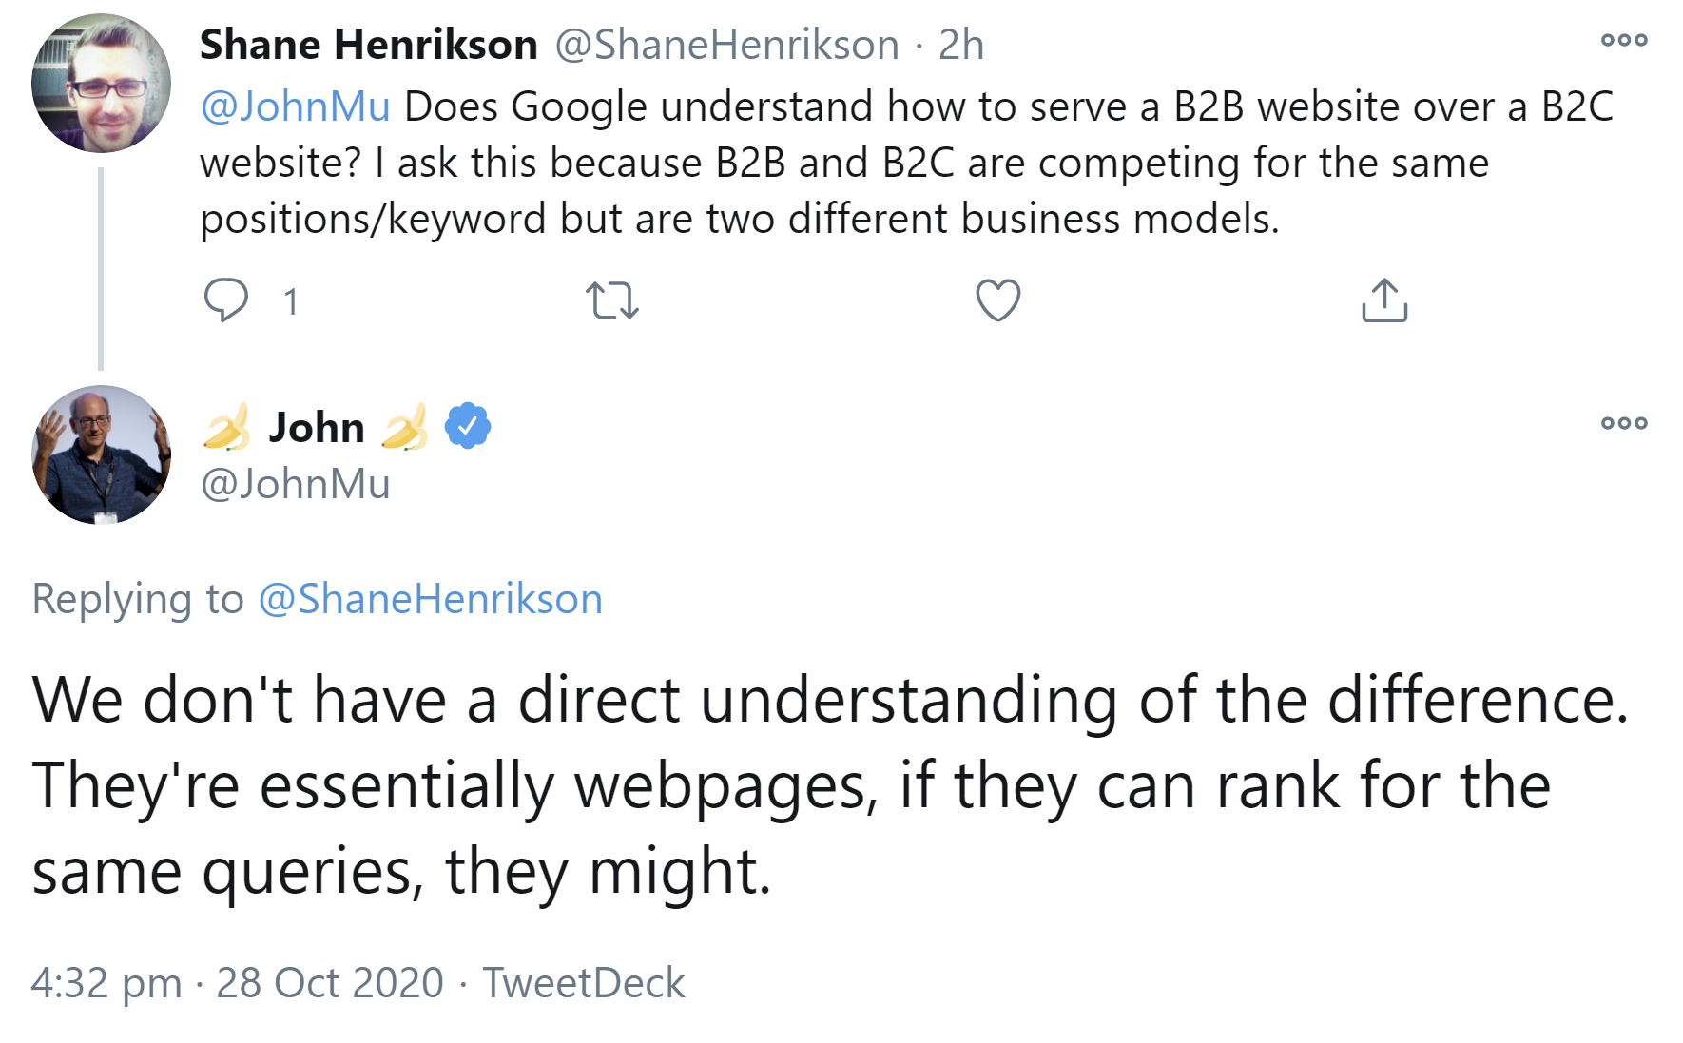Click the 28 Oct 2020 timestamp

pyautogui.click(x=329, y=984)
